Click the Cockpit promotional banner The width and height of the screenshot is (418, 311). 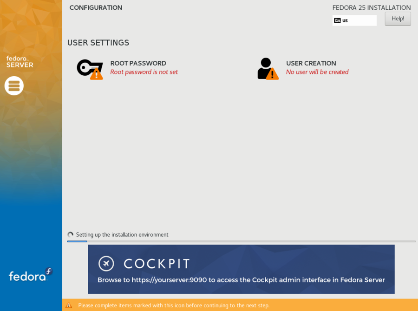pos(241,269)
